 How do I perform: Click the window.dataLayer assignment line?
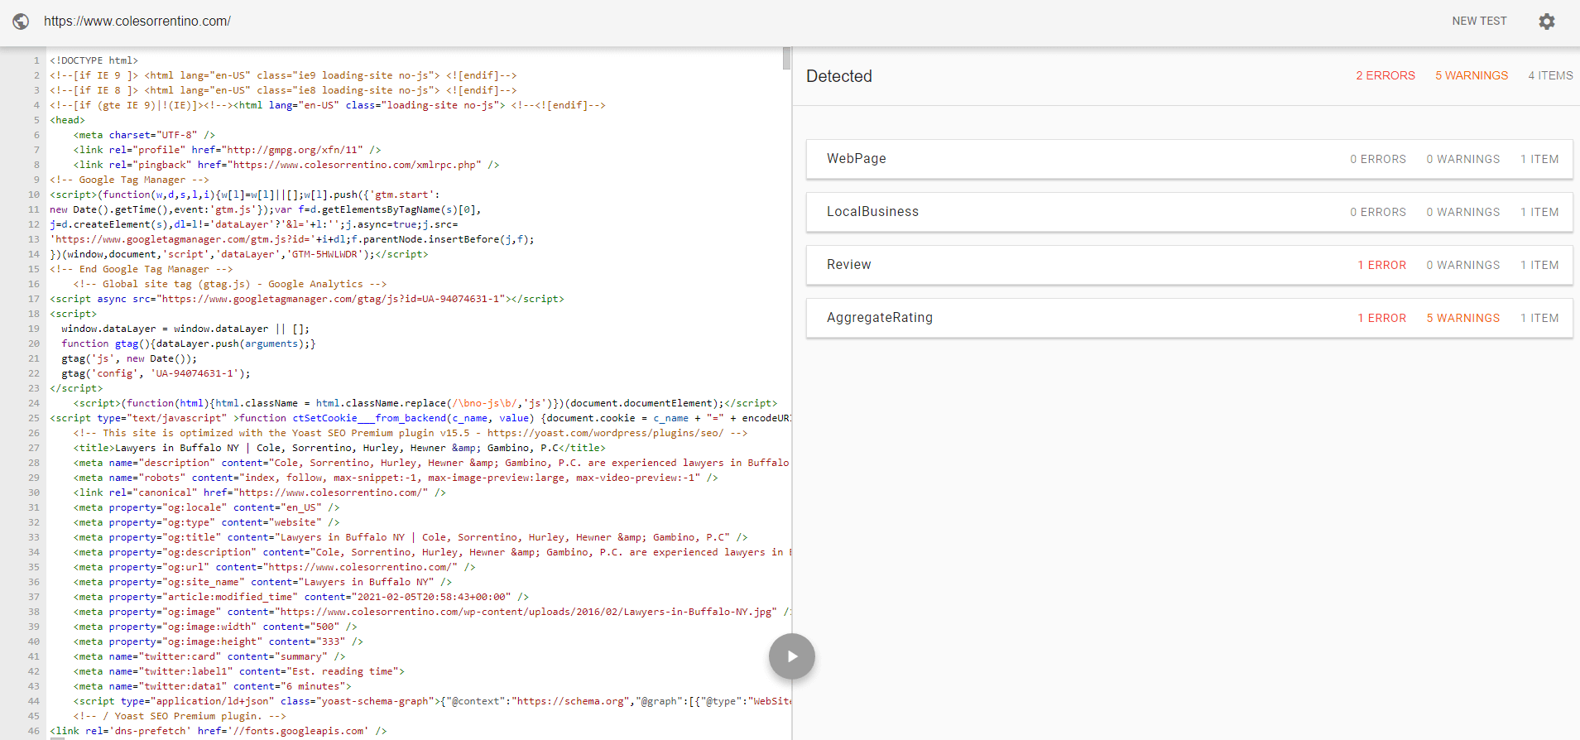[x=185, y=329]
